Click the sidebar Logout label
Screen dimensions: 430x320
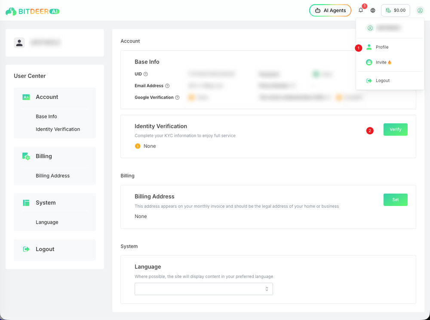pos(45,249)
